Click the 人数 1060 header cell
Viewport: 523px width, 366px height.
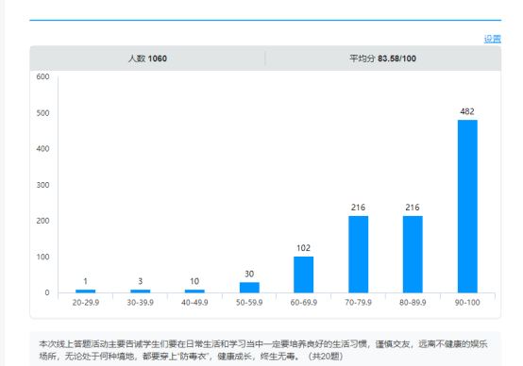[x=147, y=58]
